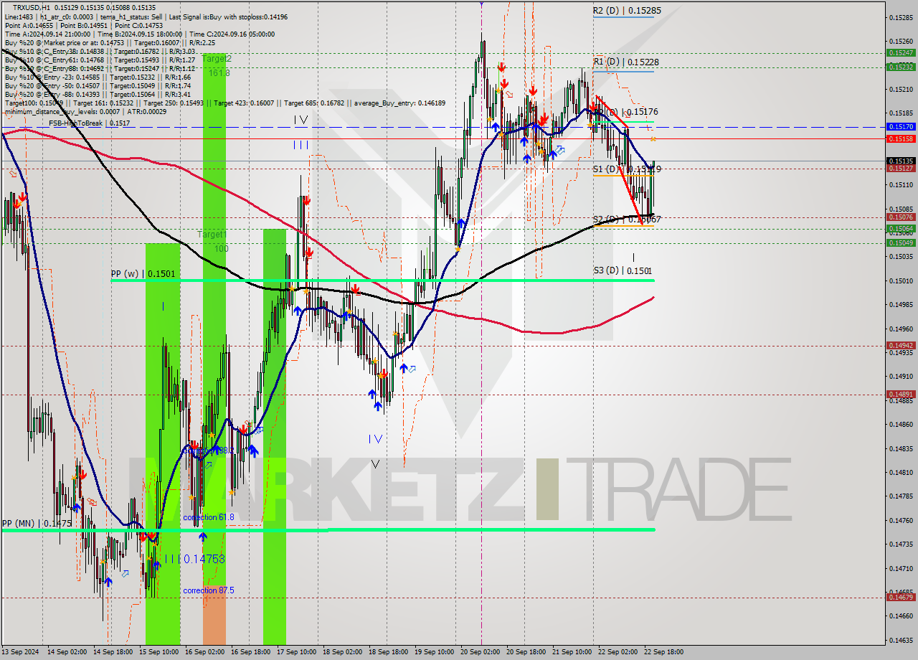Click the 'minimum_distance_buy_levels: 0.0007' info line
918x660 pixels.
(x=85, y=111)
